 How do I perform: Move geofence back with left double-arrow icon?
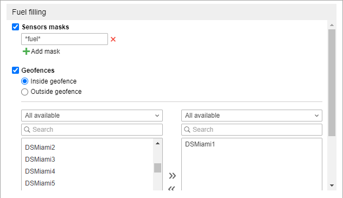[171, 188]
